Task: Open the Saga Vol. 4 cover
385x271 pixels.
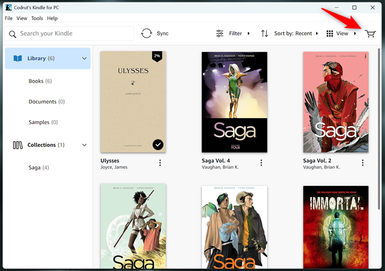Action: (x=235, y=102)
